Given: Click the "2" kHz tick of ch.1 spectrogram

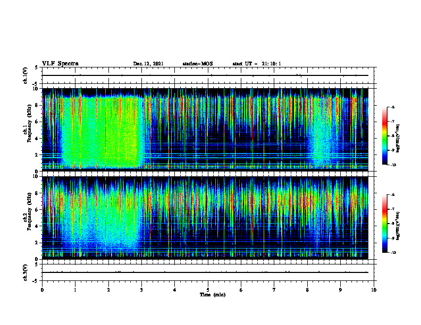Looking at the screenshot, I should (x=37, y=155).
